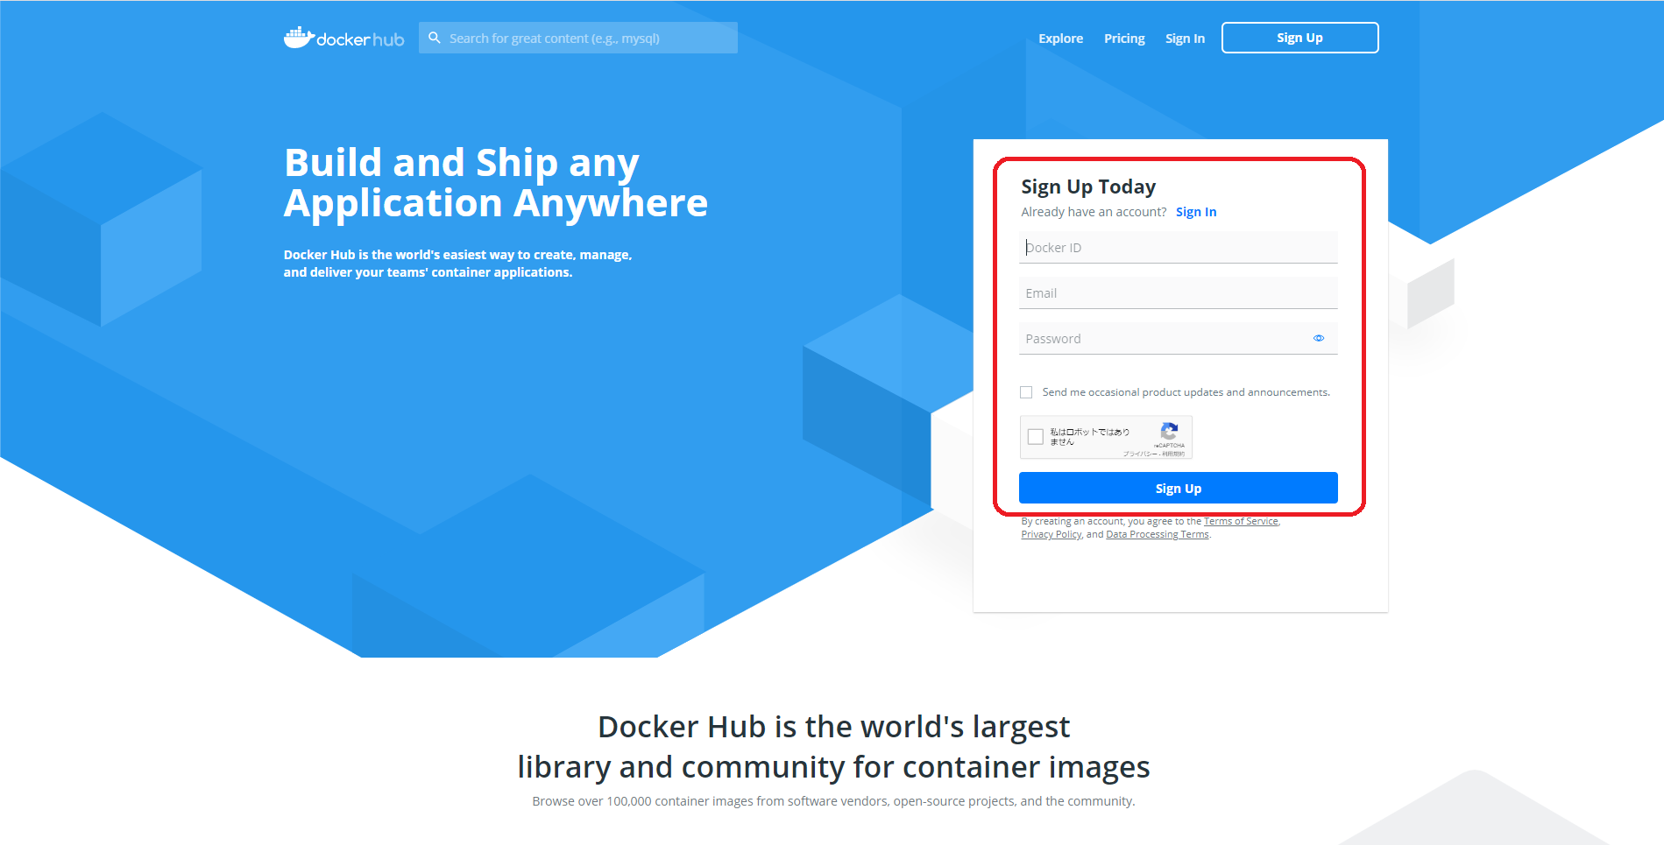Viewport: 1664px width, 845px height.
Task: Open the Terms of Service link
Action: click(x=1240, y=520)
